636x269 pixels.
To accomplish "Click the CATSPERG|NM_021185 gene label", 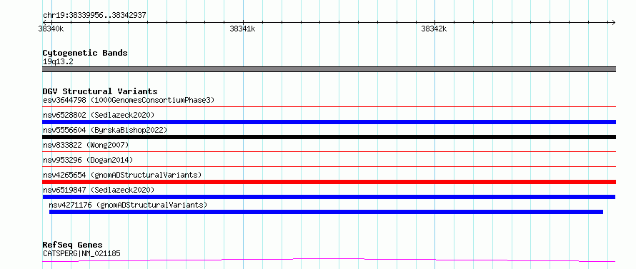I will [81, 253].
